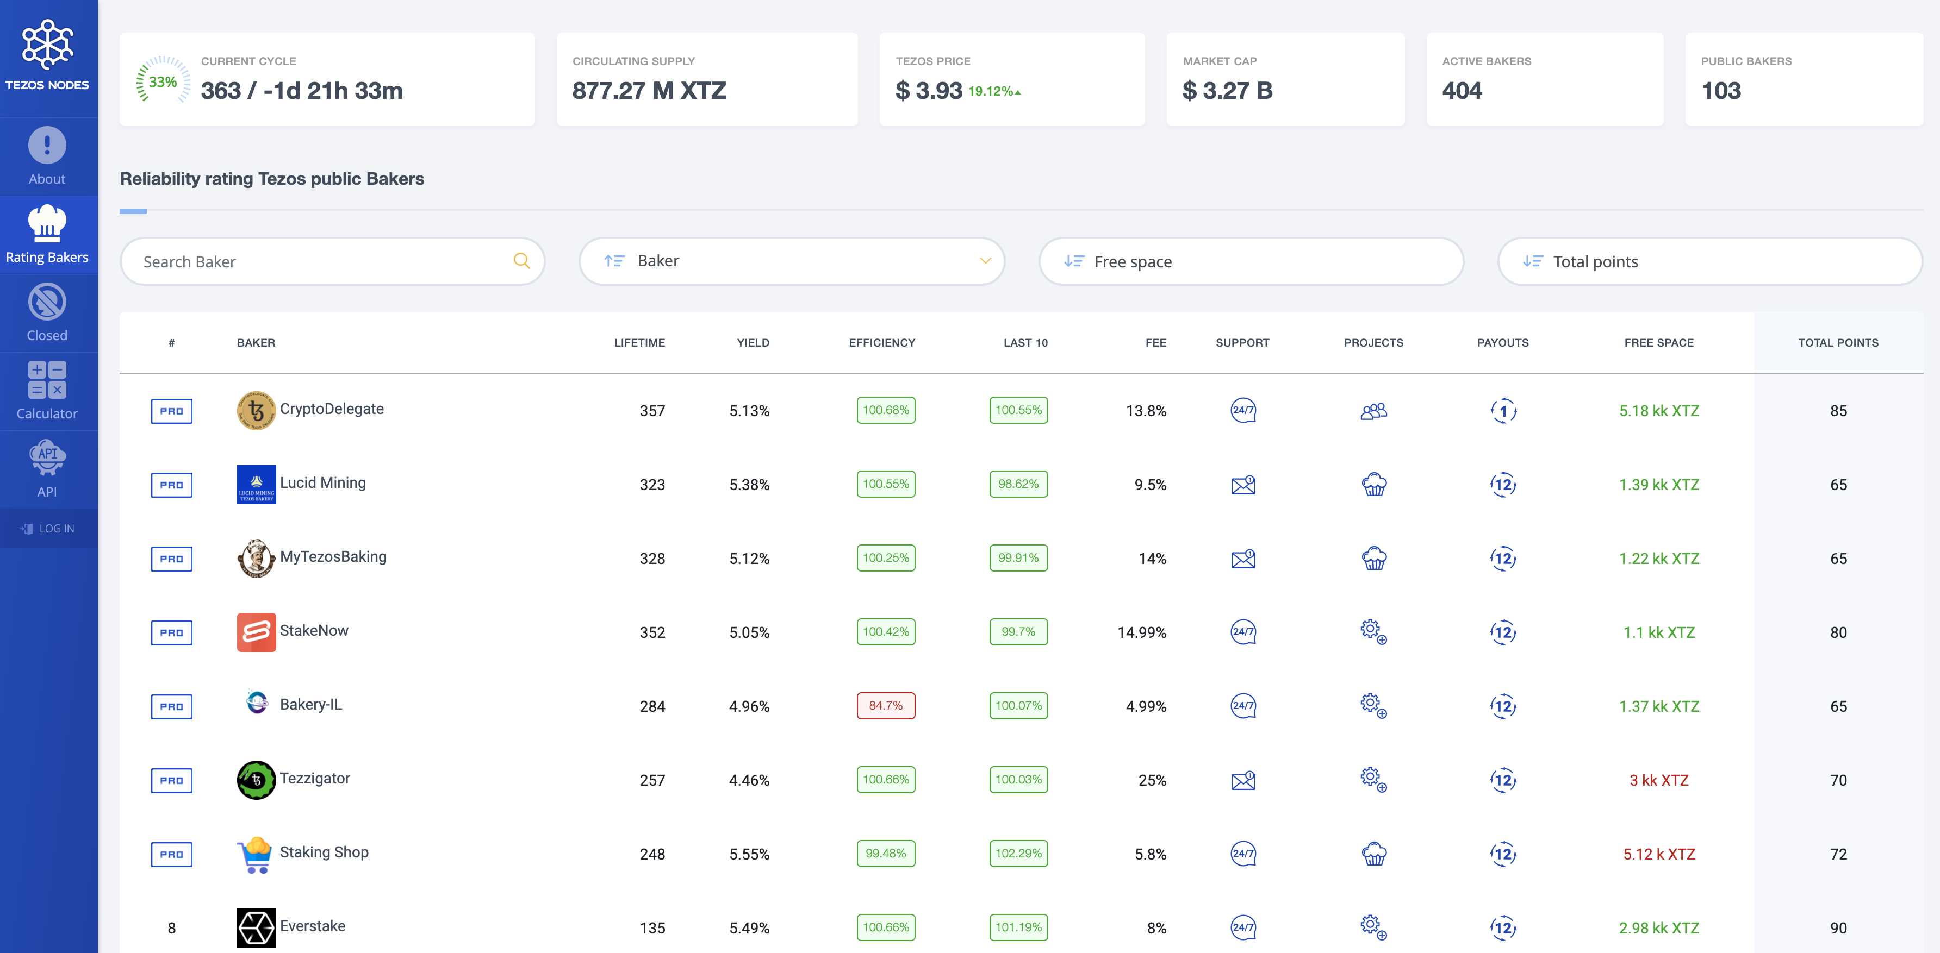Click StakeNow's projects gear icon
Screen dimensions: 1940x953
pos(1373,631)
